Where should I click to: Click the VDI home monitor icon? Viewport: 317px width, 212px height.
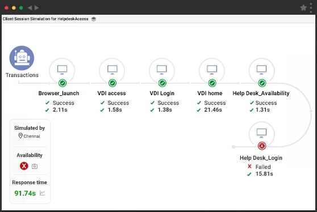pos(212,70)
